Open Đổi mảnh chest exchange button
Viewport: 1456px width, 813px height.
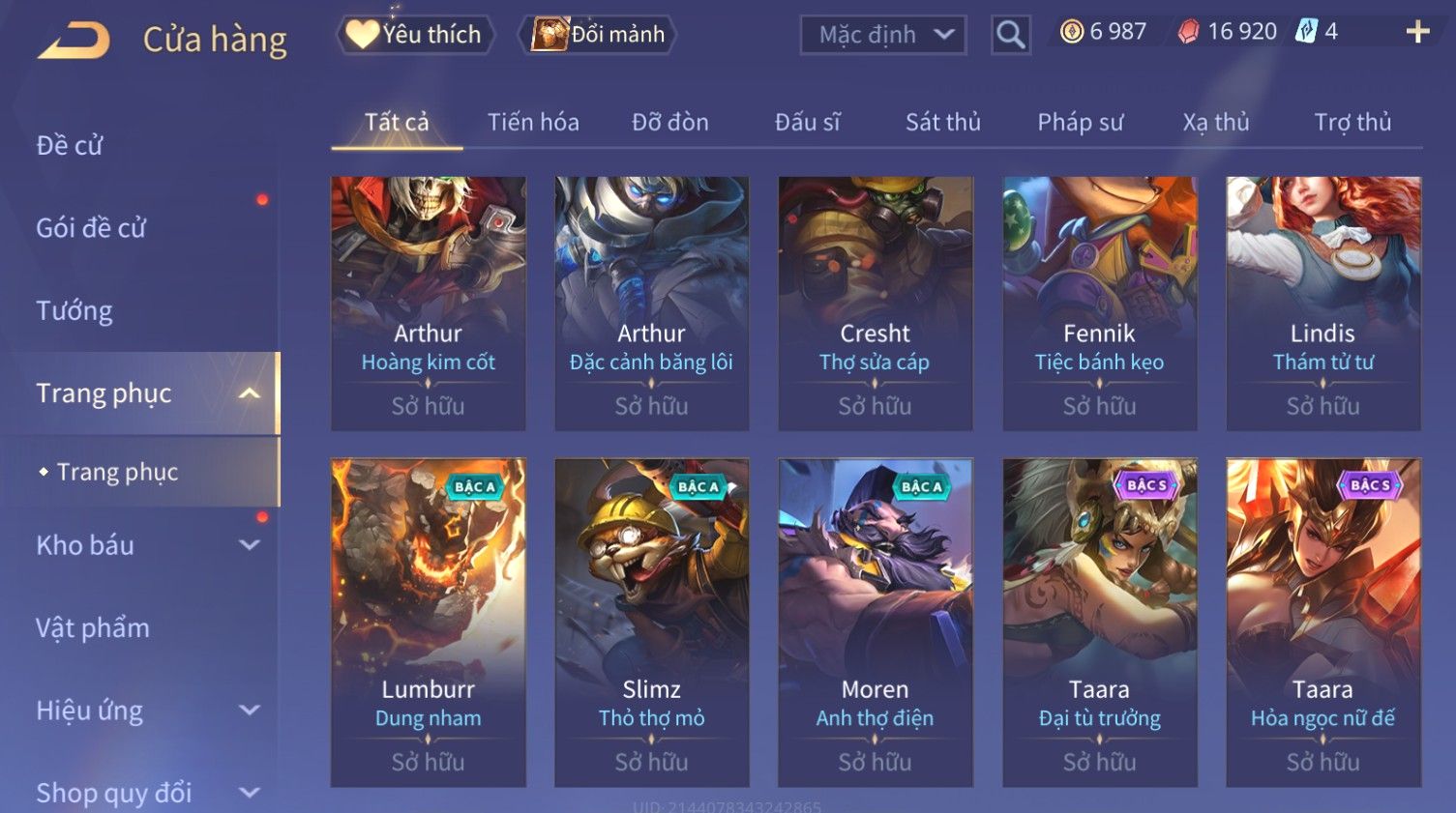[597, 35]
